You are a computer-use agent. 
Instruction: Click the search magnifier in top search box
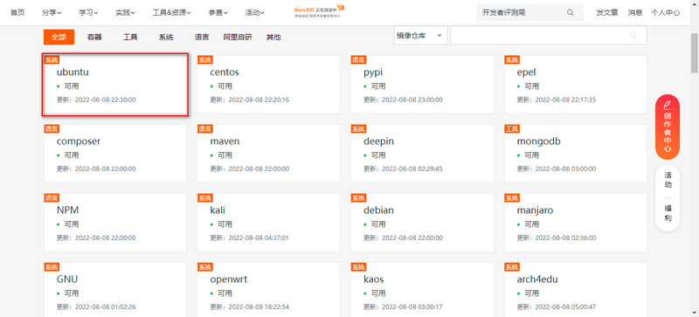(x=571, y=12)
